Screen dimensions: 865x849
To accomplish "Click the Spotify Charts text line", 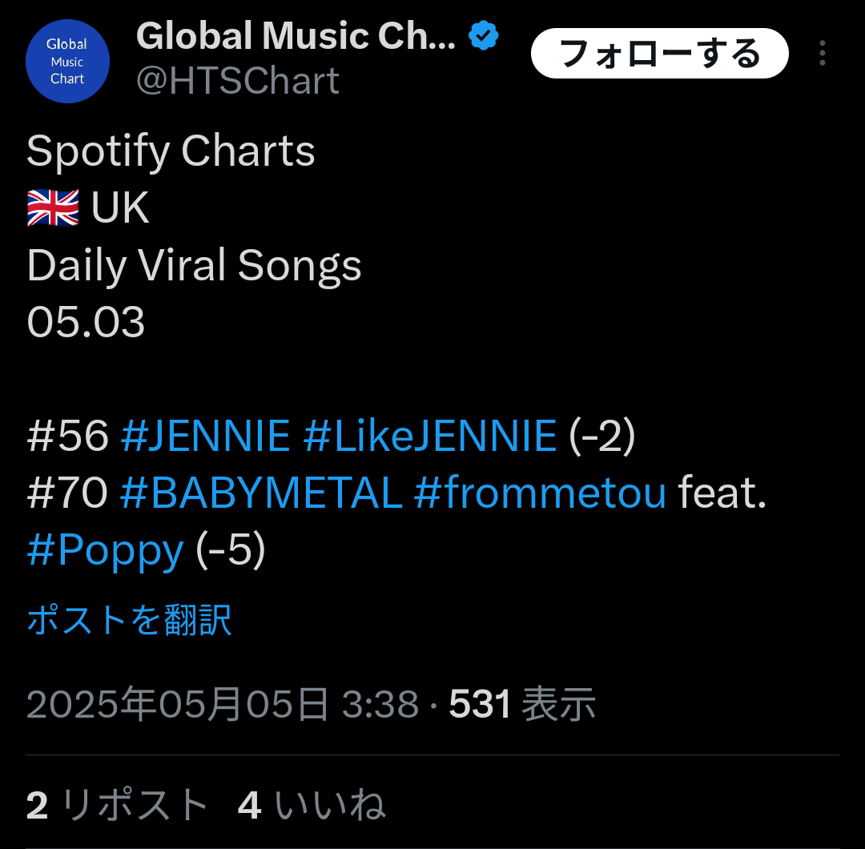I will pyautogui.click(x=171, y=151).
